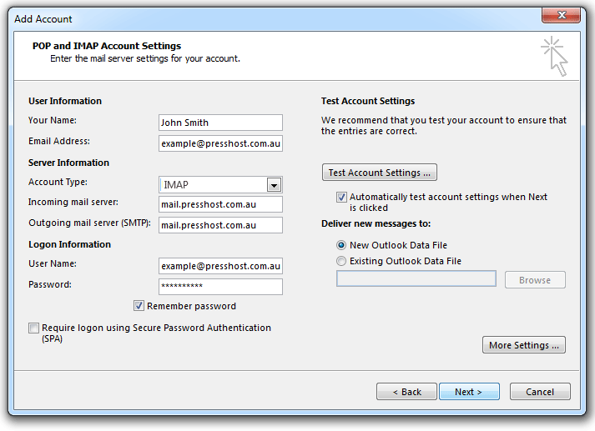
Task: Select New Outlook Data File radio button
Action: [x=341, y=245]
